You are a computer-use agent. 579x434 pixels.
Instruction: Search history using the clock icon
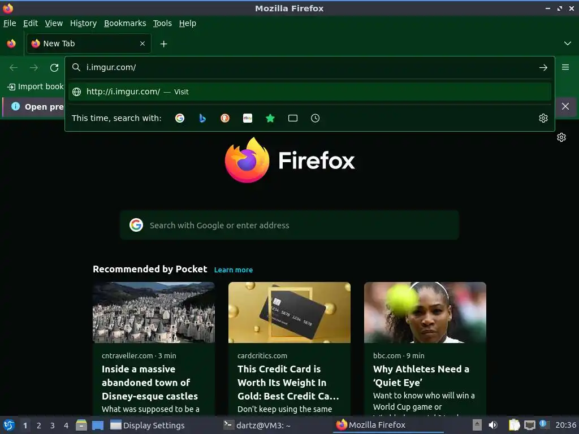click(x=316, y=118)
